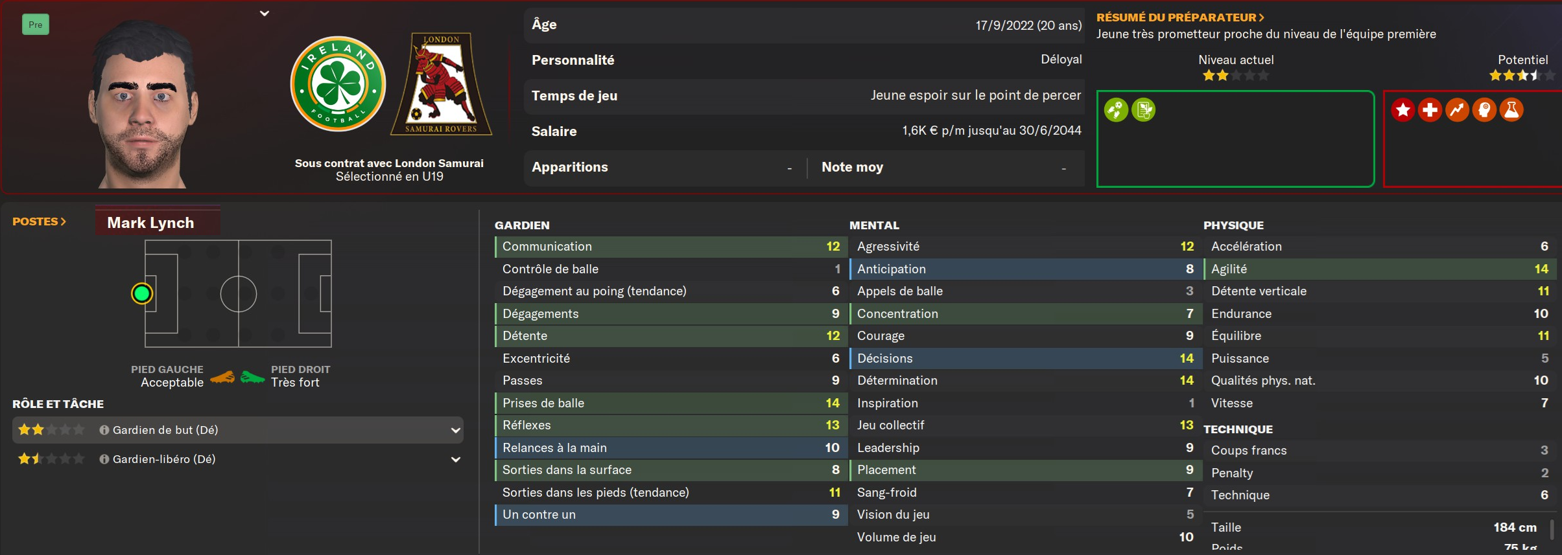Click the green Pre status badge
Screen dimensions: 1562x555
coord(36,25)
